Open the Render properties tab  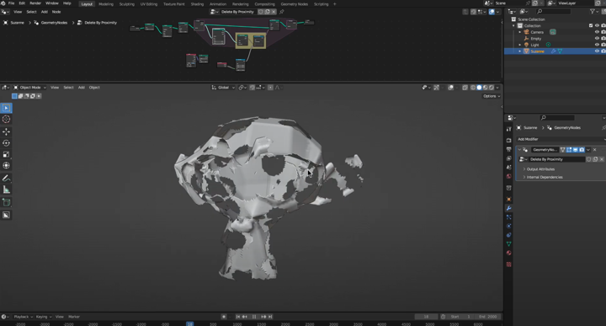(x=509, y=141)
